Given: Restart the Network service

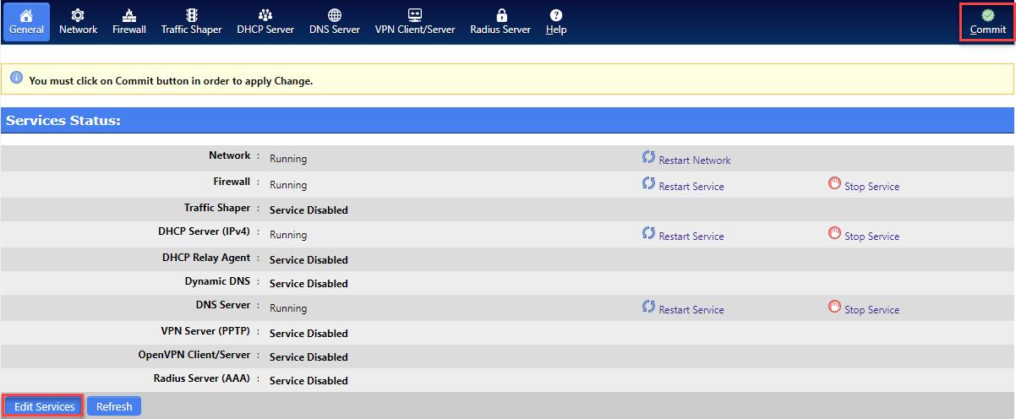Looking at the screenshot, I should pyautogui.click(x=686, y=159).
